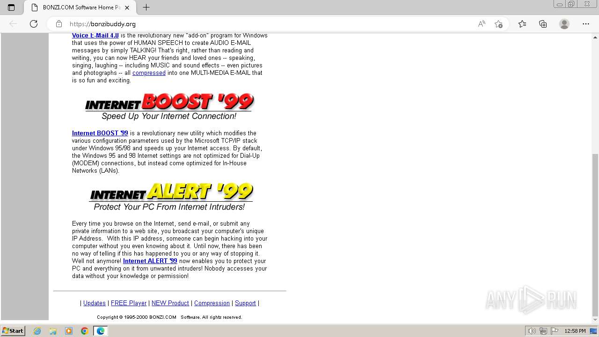599x337 pixels.
Task: Open the Support footer link
Action: pyautogui.click(x=245, y=303)
